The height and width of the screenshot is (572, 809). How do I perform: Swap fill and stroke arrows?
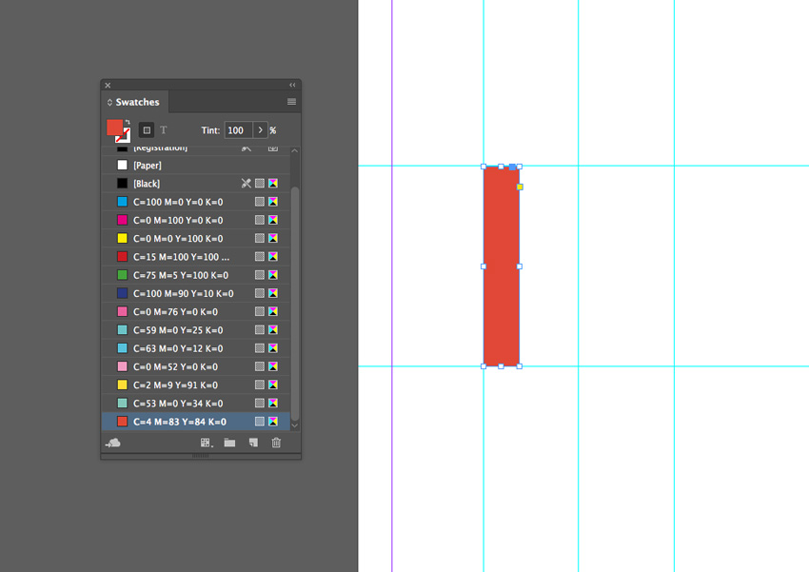(x=128, y=122)
